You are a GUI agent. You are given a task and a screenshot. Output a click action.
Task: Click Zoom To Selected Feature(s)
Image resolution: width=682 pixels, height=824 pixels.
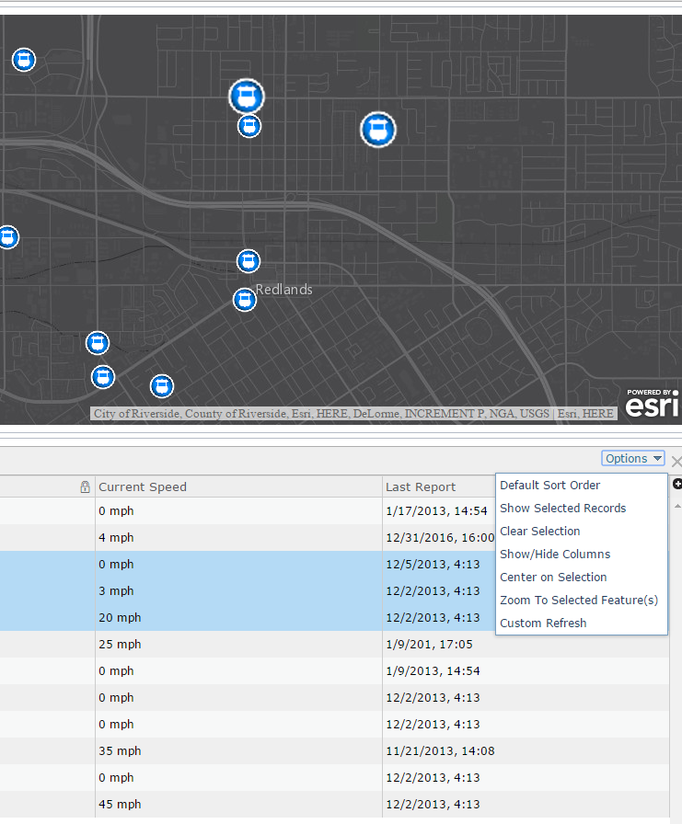coord(579,601)
